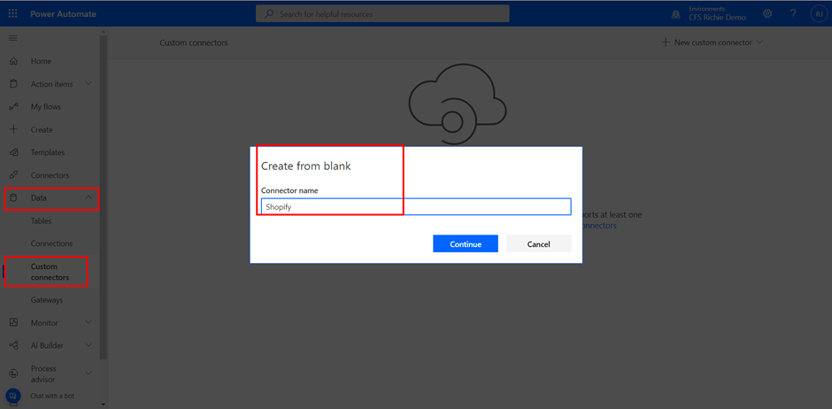The height and width of the screenshot is (409, 832).
Task: Click the AI Builder icon
Action: tap(14, 345)
